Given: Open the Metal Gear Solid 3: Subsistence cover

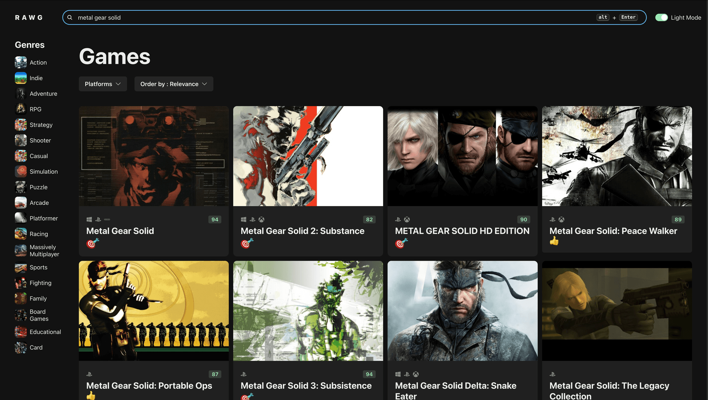Looking at the screenshot, I should pos(308,311).
